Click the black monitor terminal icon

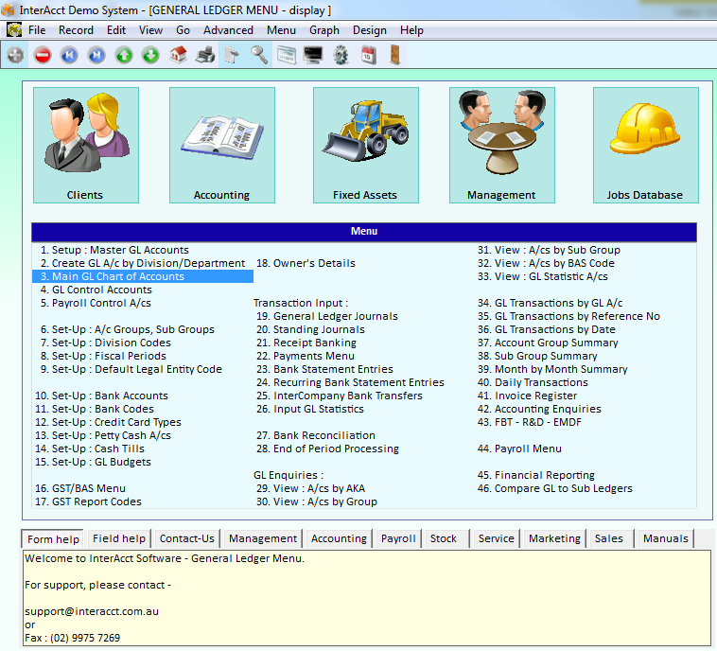tap(313, 56)
